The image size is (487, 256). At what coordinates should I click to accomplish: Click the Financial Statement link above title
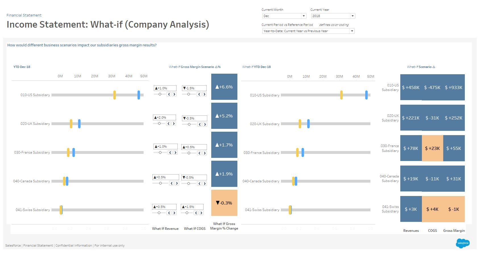24,15
